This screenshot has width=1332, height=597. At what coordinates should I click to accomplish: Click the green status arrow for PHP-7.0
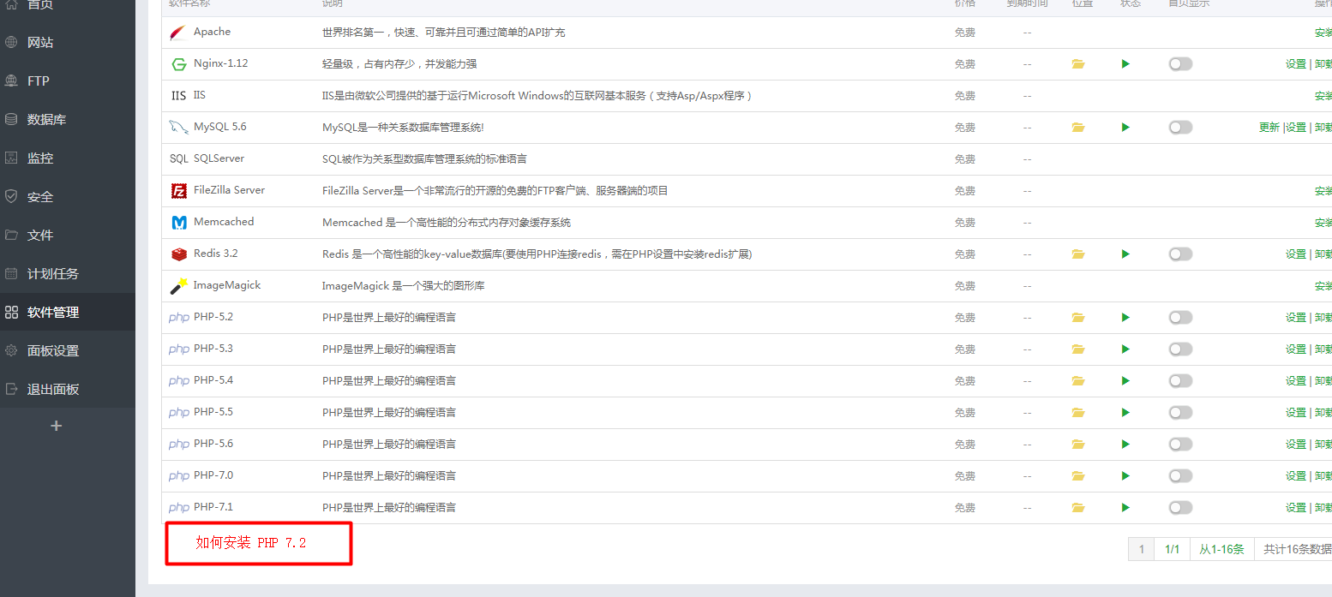[1125, 476]
